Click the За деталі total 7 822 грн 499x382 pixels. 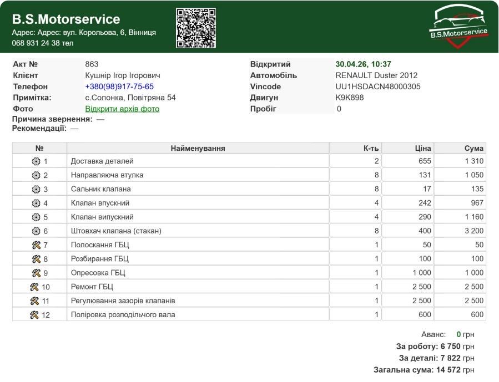[457, 359]
